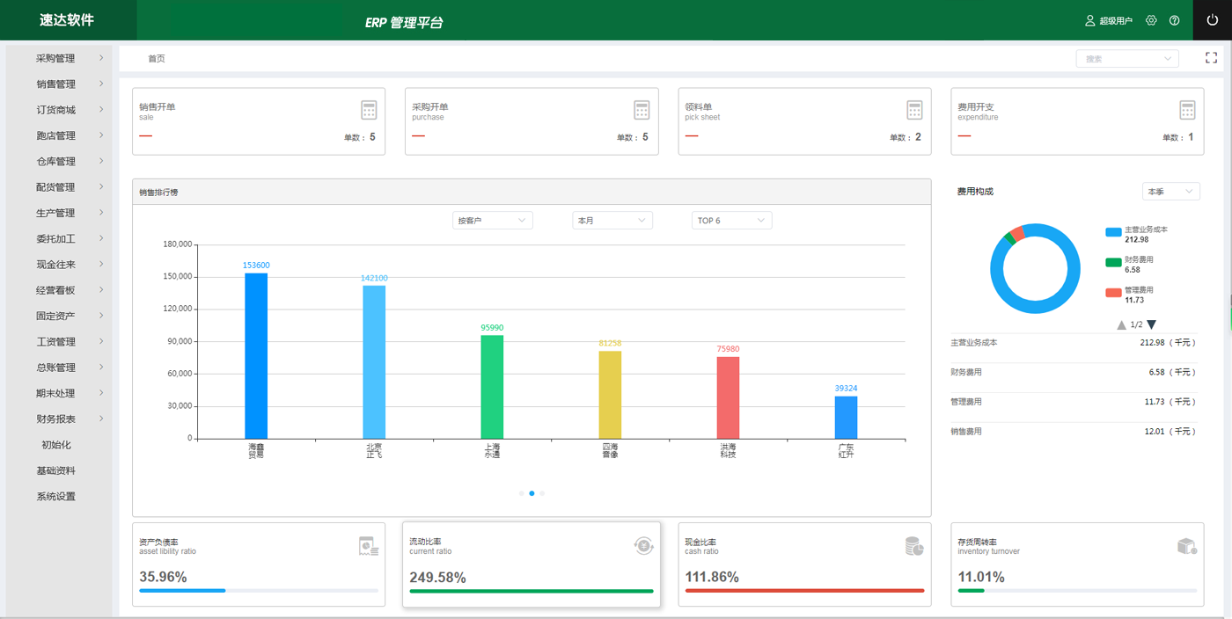
Task: Open the TOP 6 dropdown
Action: (x=732, y=221)
